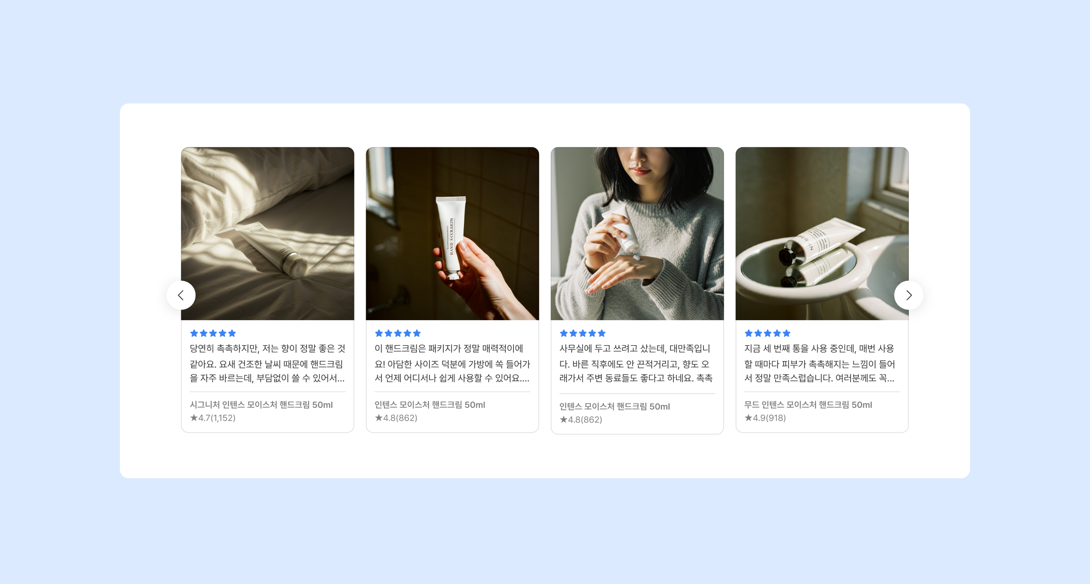Expand truncated review starting 이 핸드크림은 패키지가

(452, 364)
